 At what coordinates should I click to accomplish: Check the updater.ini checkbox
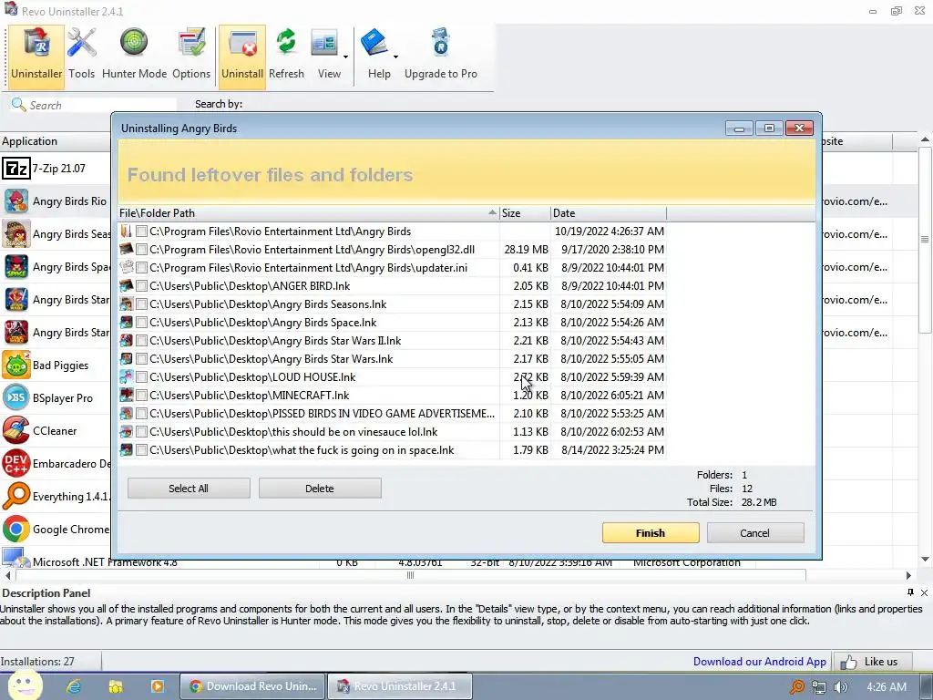141,268
